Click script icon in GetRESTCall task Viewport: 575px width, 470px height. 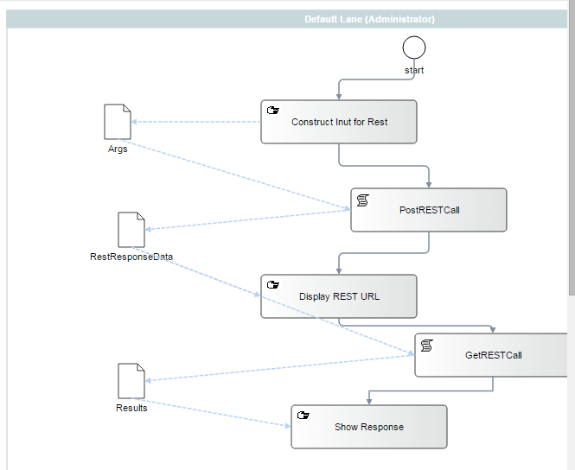(x=426, y=346)
